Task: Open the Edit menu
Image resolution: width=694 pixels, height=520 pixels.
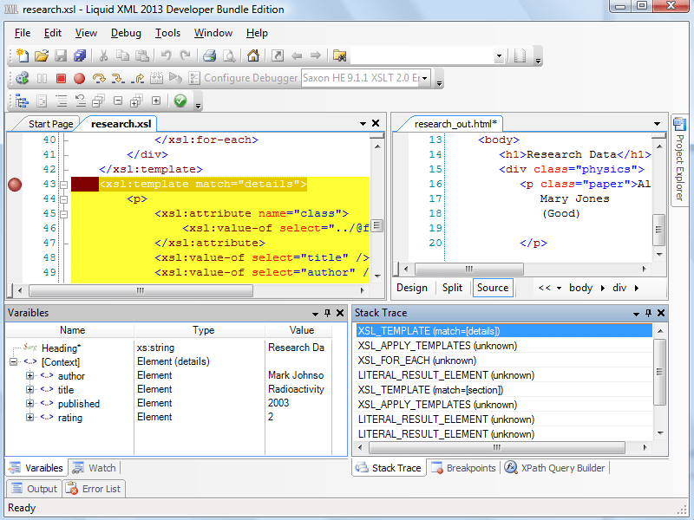Action: pos(53,33)
